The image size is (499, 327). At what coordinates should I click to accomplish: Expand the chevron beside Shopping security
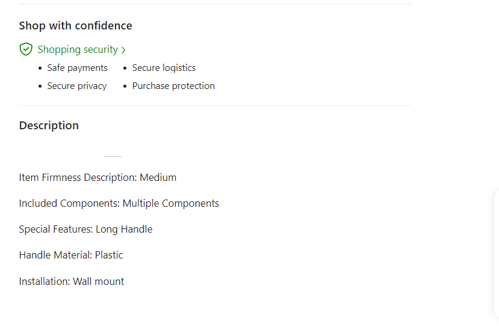pyautogui.click(x=123, y=50)
